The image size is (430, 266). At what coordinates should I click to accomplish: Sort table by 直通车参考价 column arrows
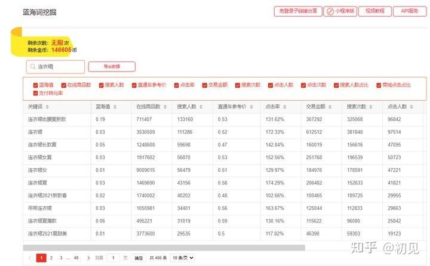[251, 107]
